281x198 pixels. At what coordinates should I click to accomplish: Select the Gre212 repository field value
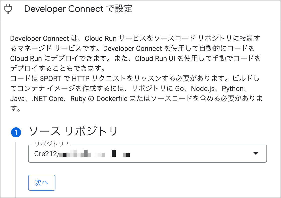(82, 154)
